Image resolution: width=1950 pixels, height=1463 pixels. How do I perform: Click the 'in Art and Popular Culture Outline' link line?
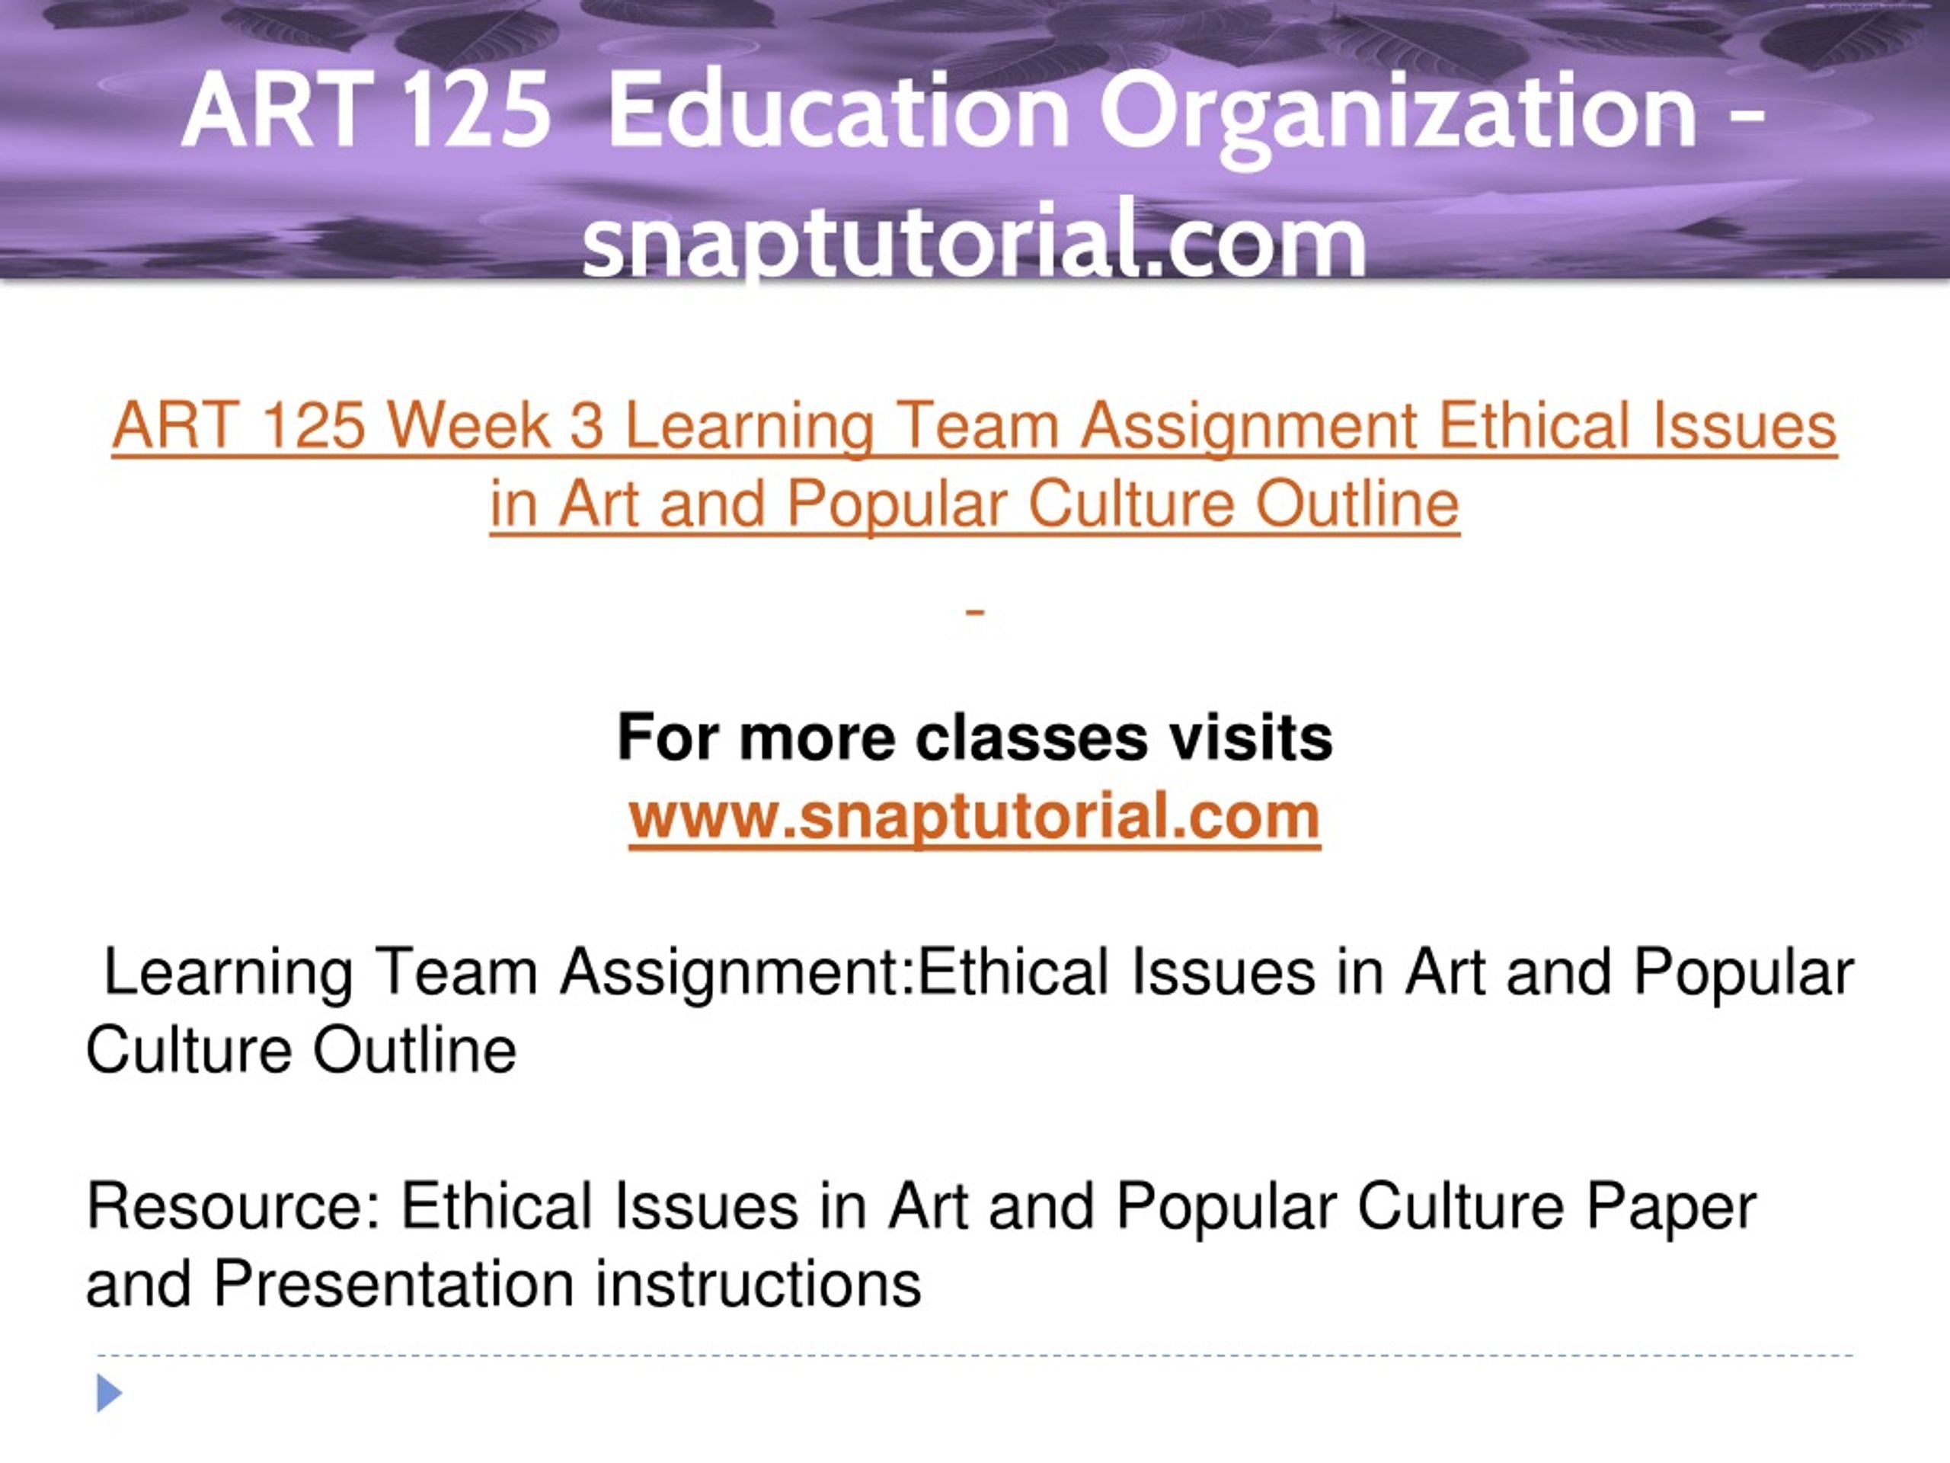coord(975,504)
